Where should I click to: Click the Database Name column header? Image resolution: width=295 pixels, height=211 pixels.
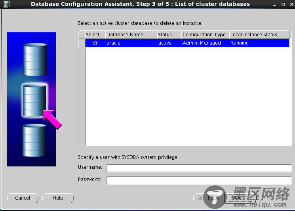point(131,34)
